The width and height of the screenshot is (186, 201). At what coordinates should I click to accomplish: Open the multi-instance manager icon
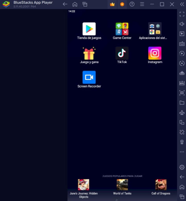click(x=182, y=73)
